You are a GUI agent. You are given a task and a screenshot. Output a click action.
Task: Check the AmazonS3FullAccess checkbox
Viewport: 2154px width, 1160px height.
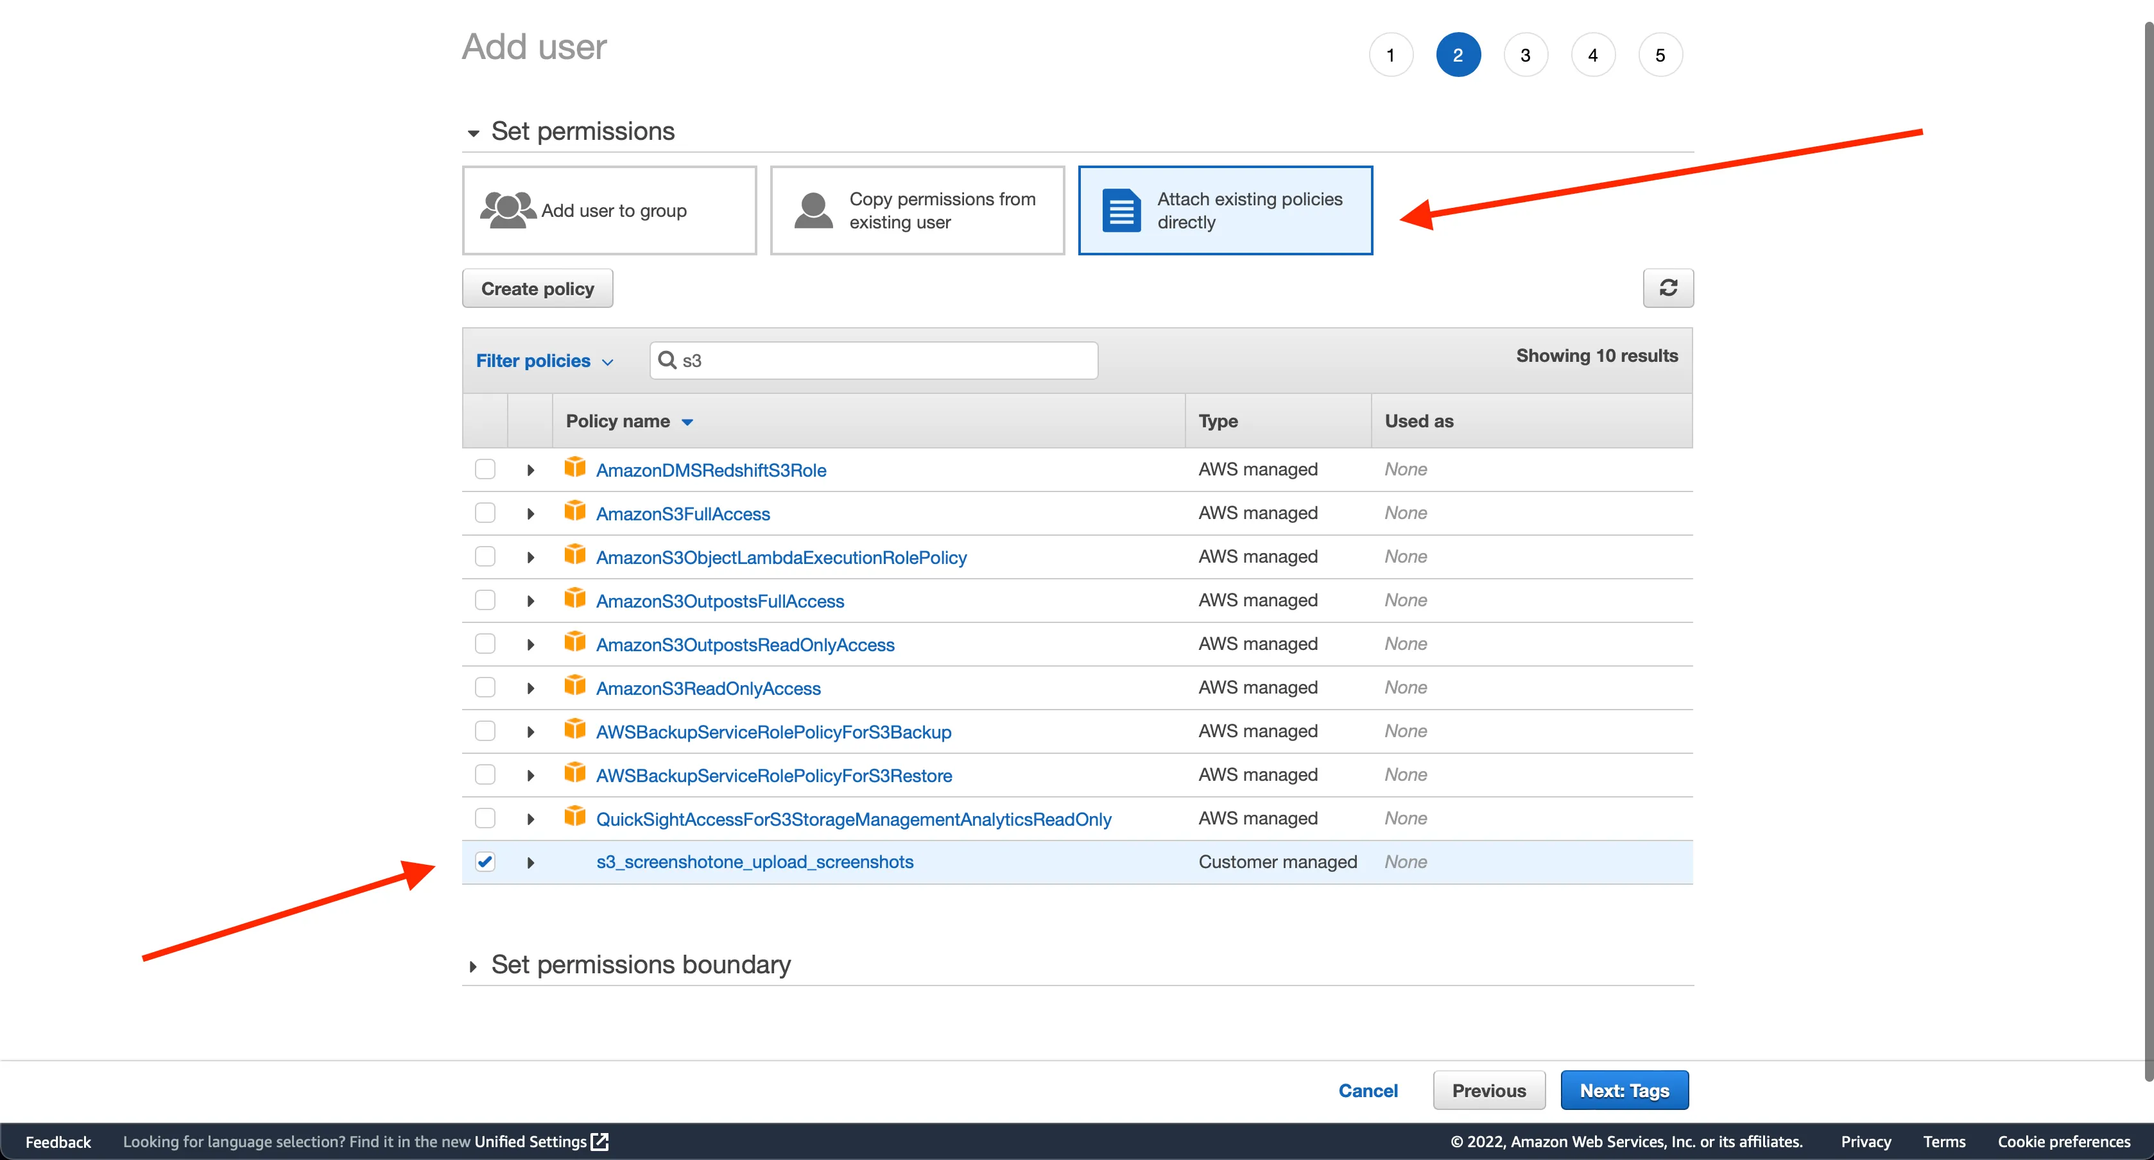pos(485,513)
